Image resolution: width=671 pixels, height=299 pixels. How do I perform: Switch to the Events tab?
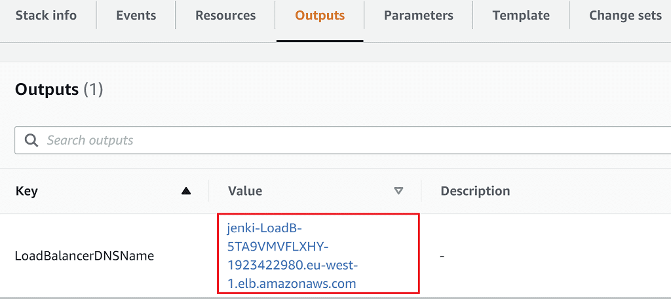(136, 16)
